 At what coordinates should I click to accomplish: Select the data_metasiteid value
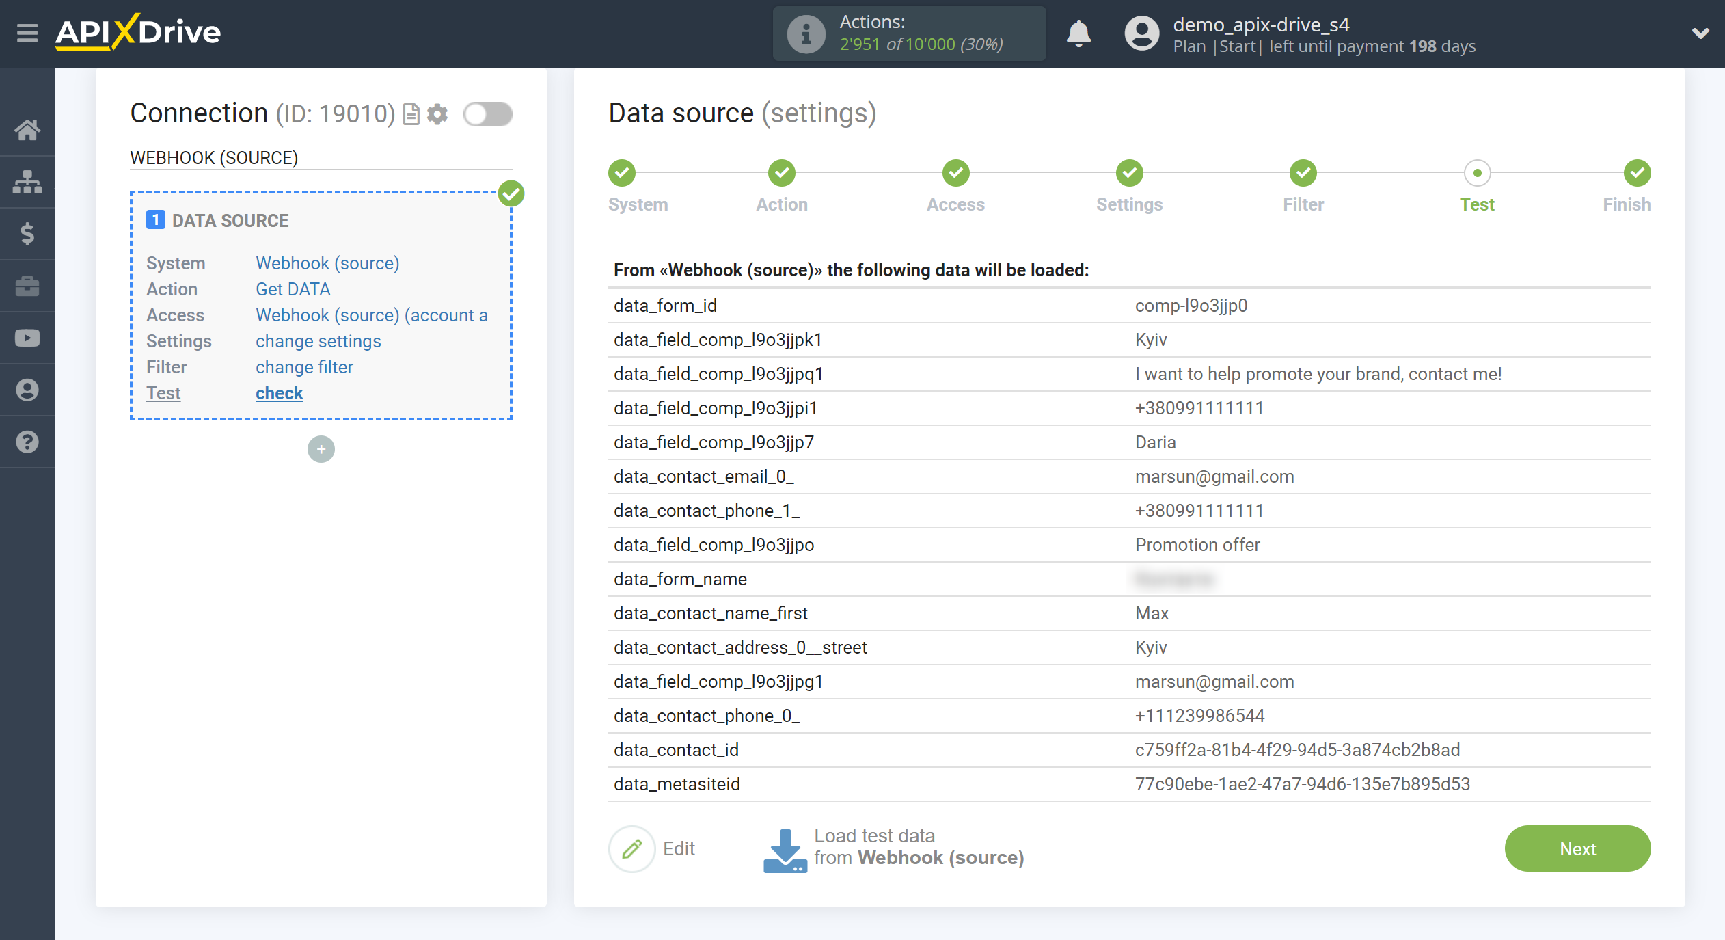1303,784
